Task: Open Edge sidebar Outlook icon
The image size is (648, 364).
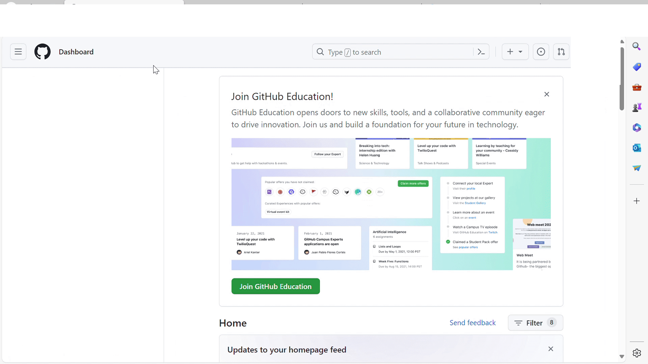Action: (x=637, y=148)
